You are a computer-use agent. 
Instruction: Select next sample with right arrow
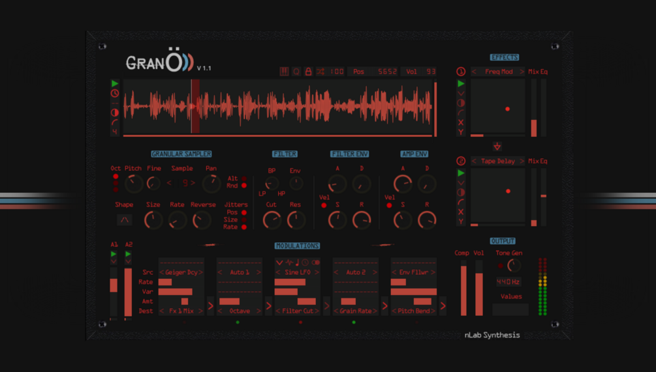click(193, 183)
